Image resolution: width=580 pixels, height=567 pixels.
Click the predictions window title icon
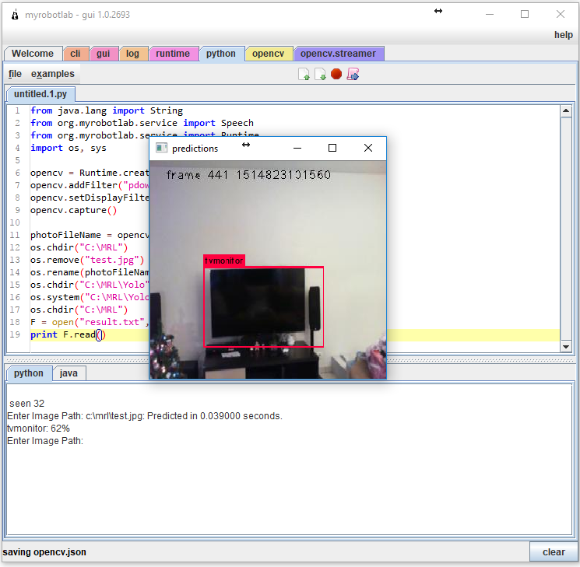point(161,148)
